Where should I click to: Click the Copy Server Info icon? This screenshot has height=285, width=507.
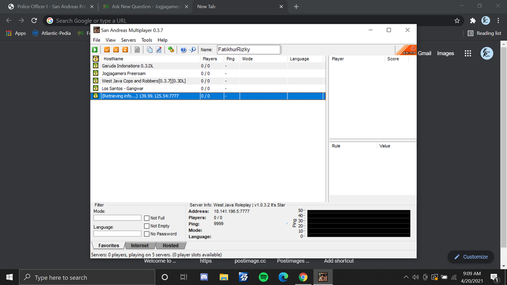[x=150, y=49]
